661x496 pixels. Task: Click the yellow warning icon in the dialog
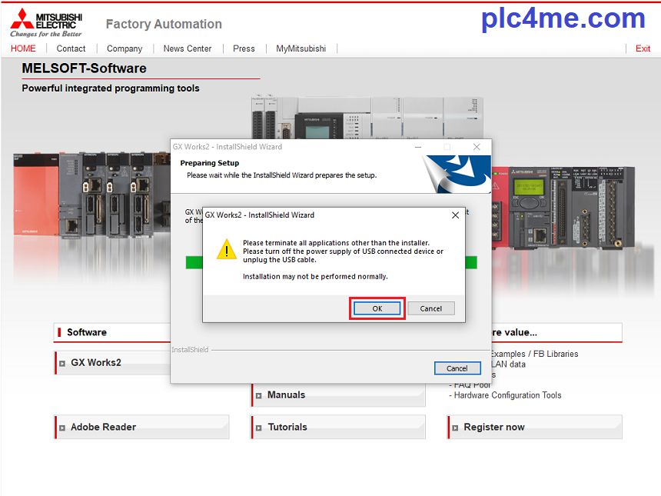coord(227,249)
